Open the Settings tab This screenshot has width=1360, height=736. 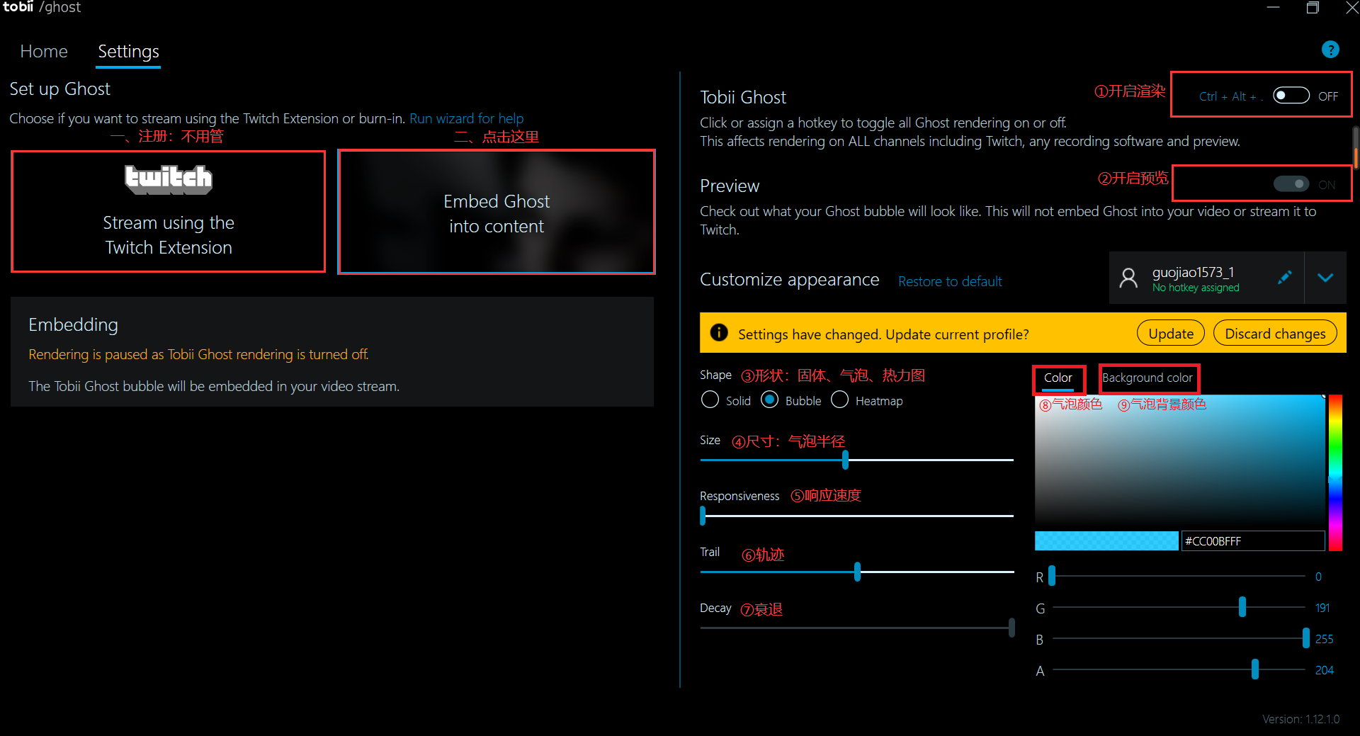coord(128,51)
